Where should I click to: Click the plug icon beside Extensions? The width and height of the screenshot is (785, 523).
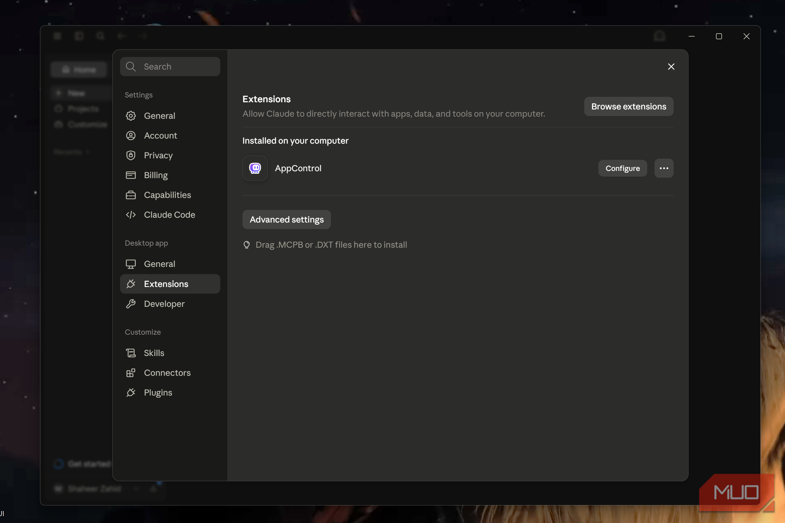[x=131, y=284]
